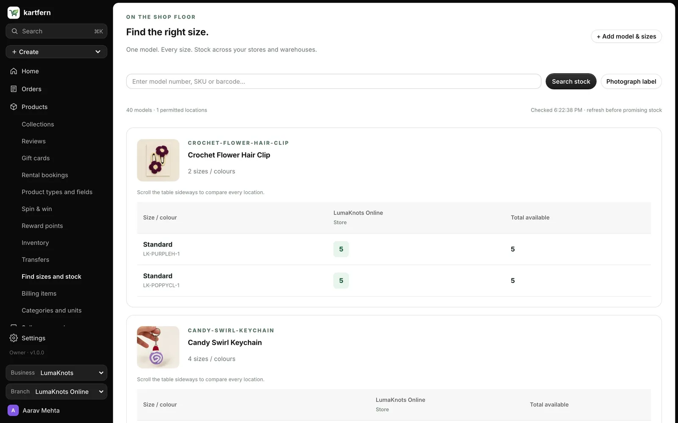
Task: Go to Gift cards page
Action: click(36, 158)
